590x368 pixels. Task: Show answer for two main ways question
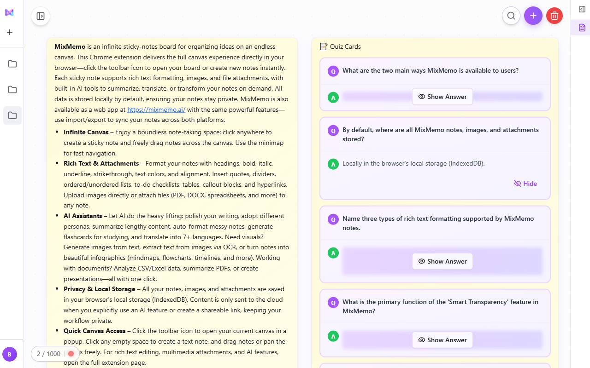coord(442,97)
